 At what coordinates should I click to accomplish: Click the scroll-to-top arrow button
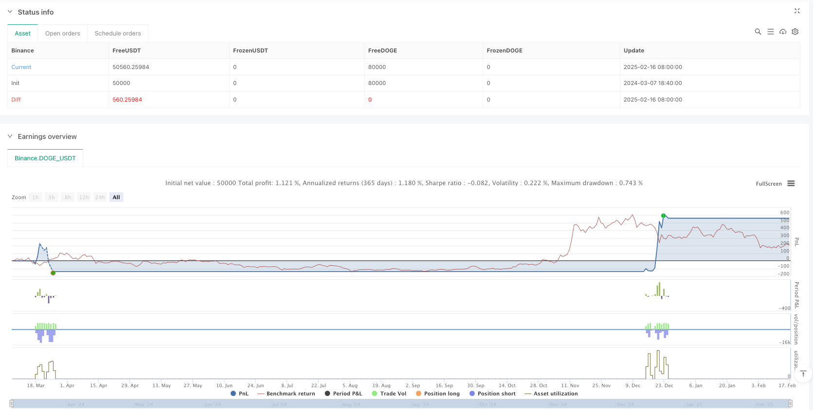(803, 374)
